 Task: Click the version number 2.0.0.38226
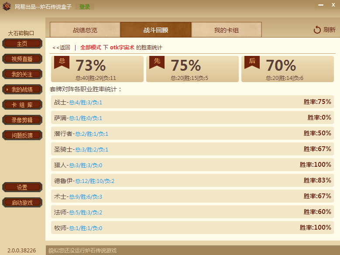tap(22, 251)
